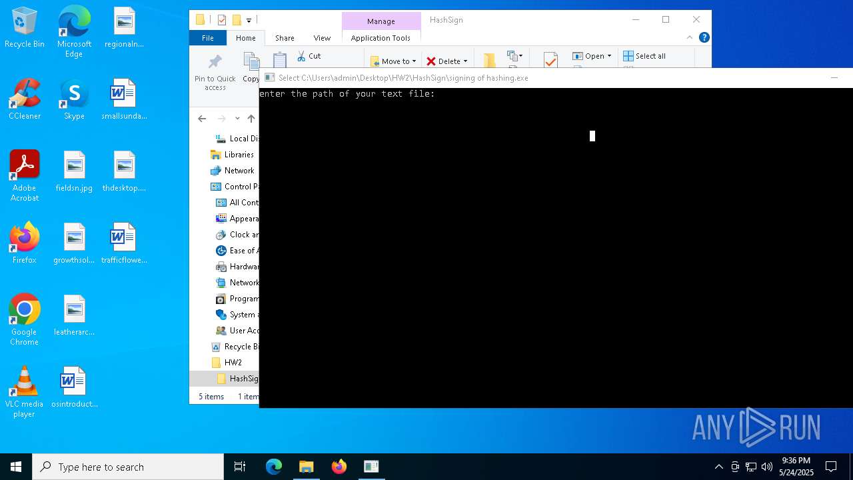The height and width of the screenshot is (480, 853).
Task: Select Libraries in navigation pane
Action: tap(233, 155)
